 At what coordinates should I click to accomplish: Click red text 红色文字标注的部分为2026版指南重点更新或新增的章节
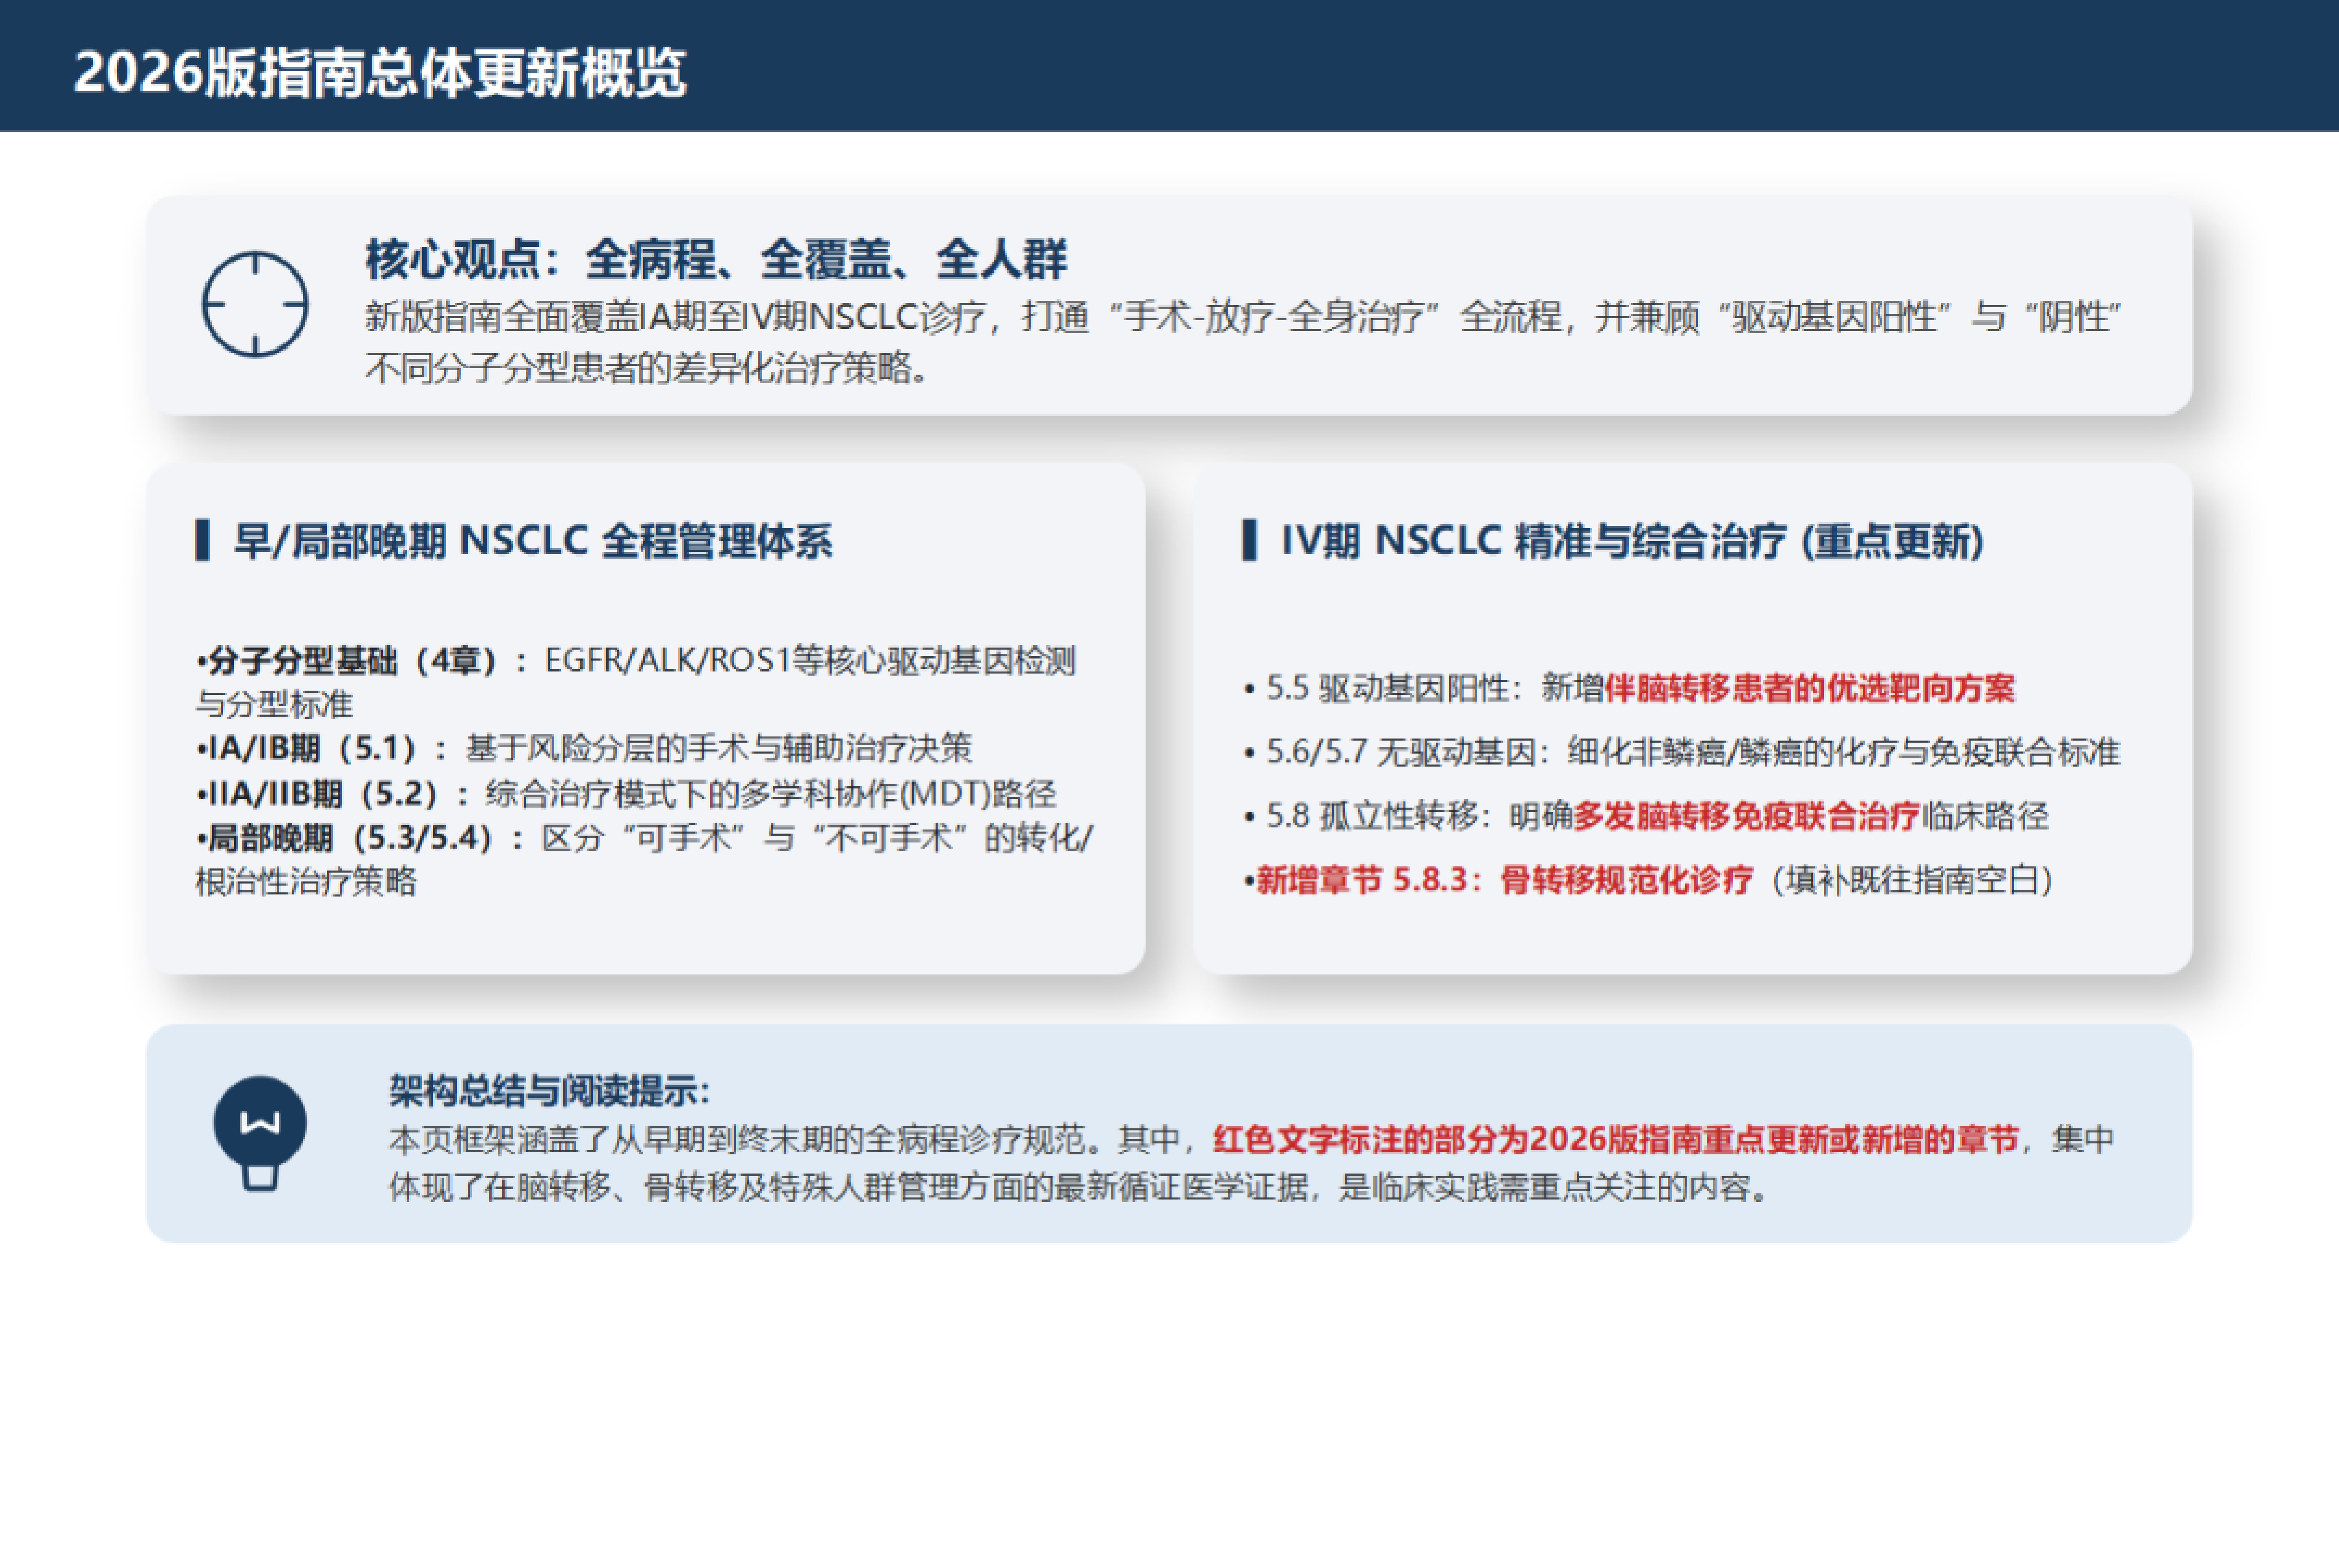pyautogui.click(x=1615, y=1139)
